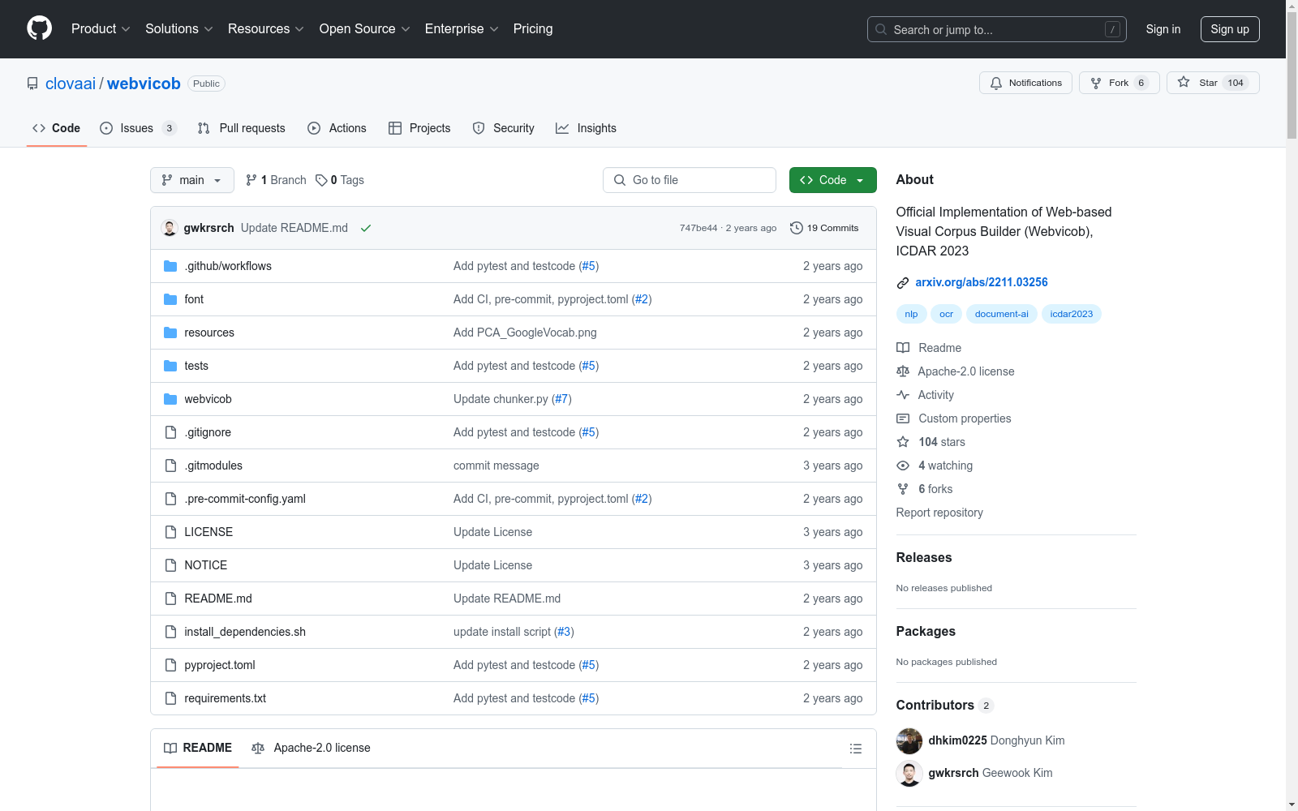
Task: Click the repository icon beside clovaai
Action: [x=32, y=84]
